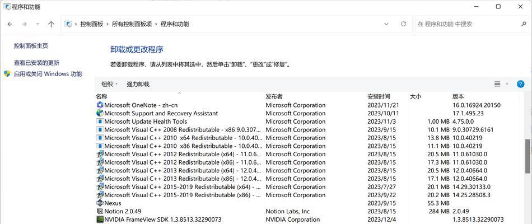Click the Visual C++ 2012 (x86) icon
Screen dimensions: 532x224
click(100, 162)
